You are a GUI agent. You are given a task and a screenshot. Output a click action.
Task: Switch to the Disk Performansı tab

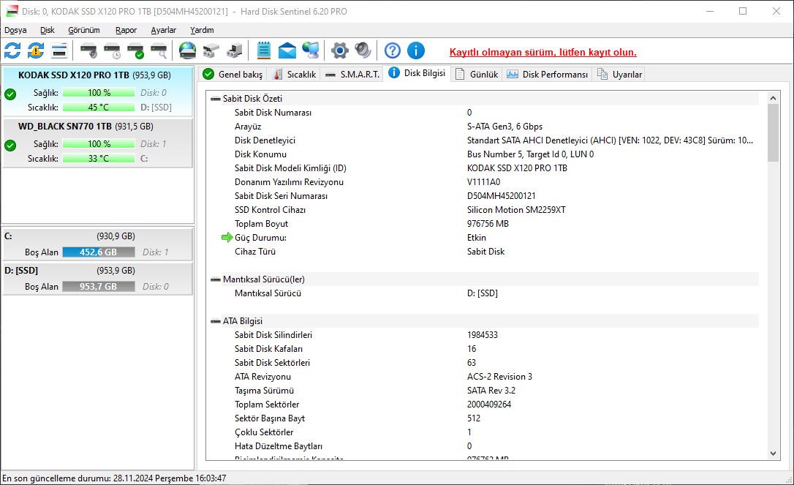(548, 75)
